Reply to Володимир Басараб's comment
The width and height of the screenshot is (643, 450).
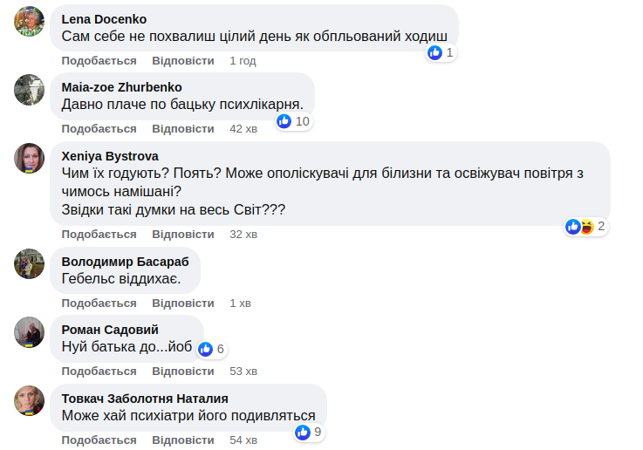183,303
